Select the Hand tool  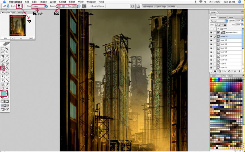point(3,88)
